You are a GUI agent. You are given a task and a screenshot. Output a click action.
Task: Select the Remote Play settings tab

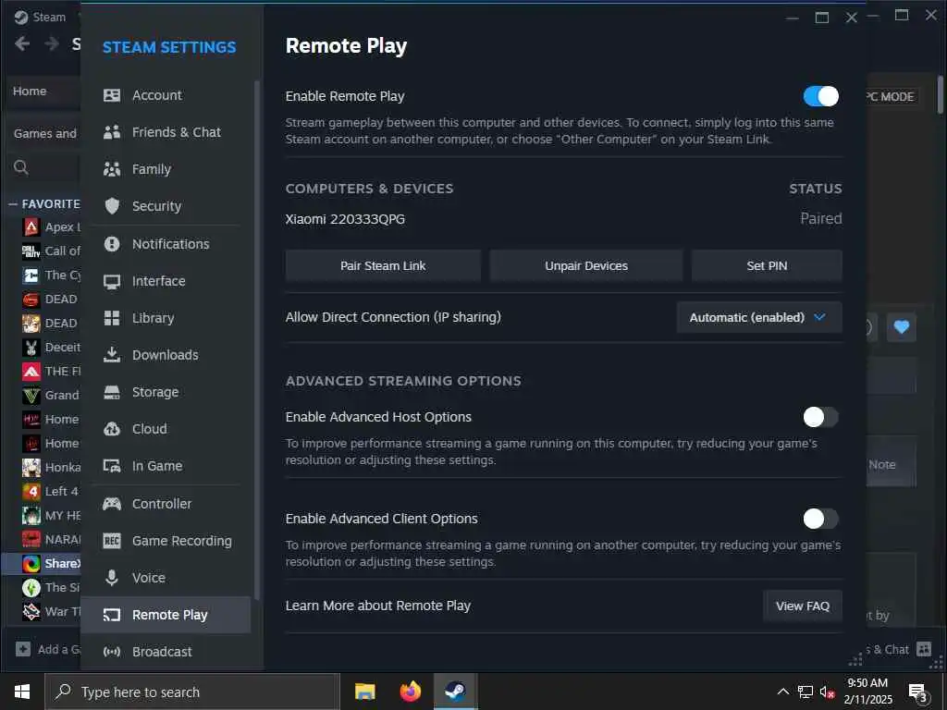pos(166,615)
